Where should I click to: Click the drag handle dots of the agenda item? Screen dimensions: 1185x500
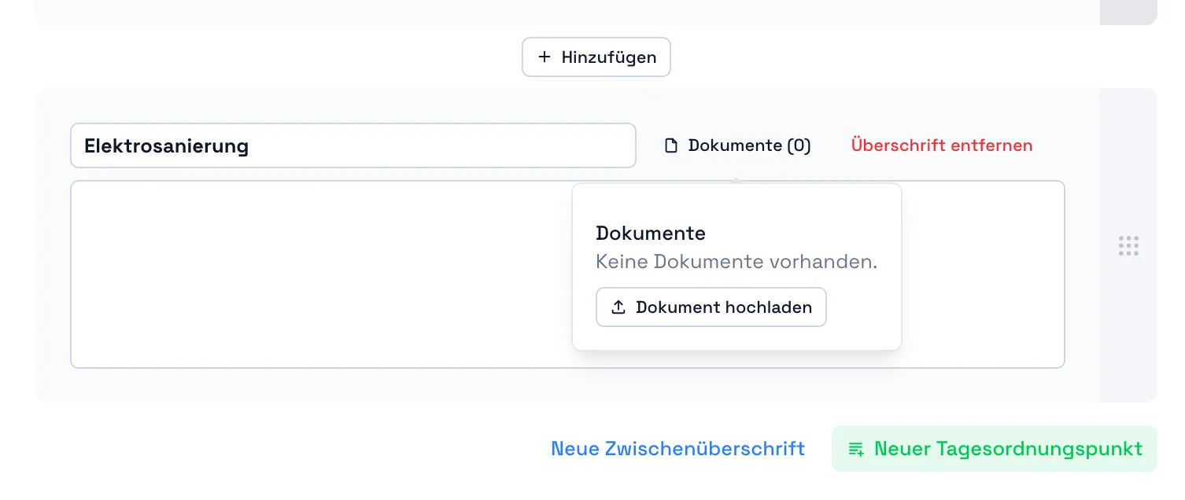[1128, 245]
